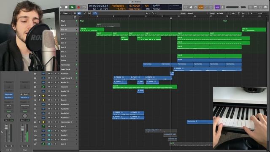Solo the Vocoder track

(x=52, y=87)
